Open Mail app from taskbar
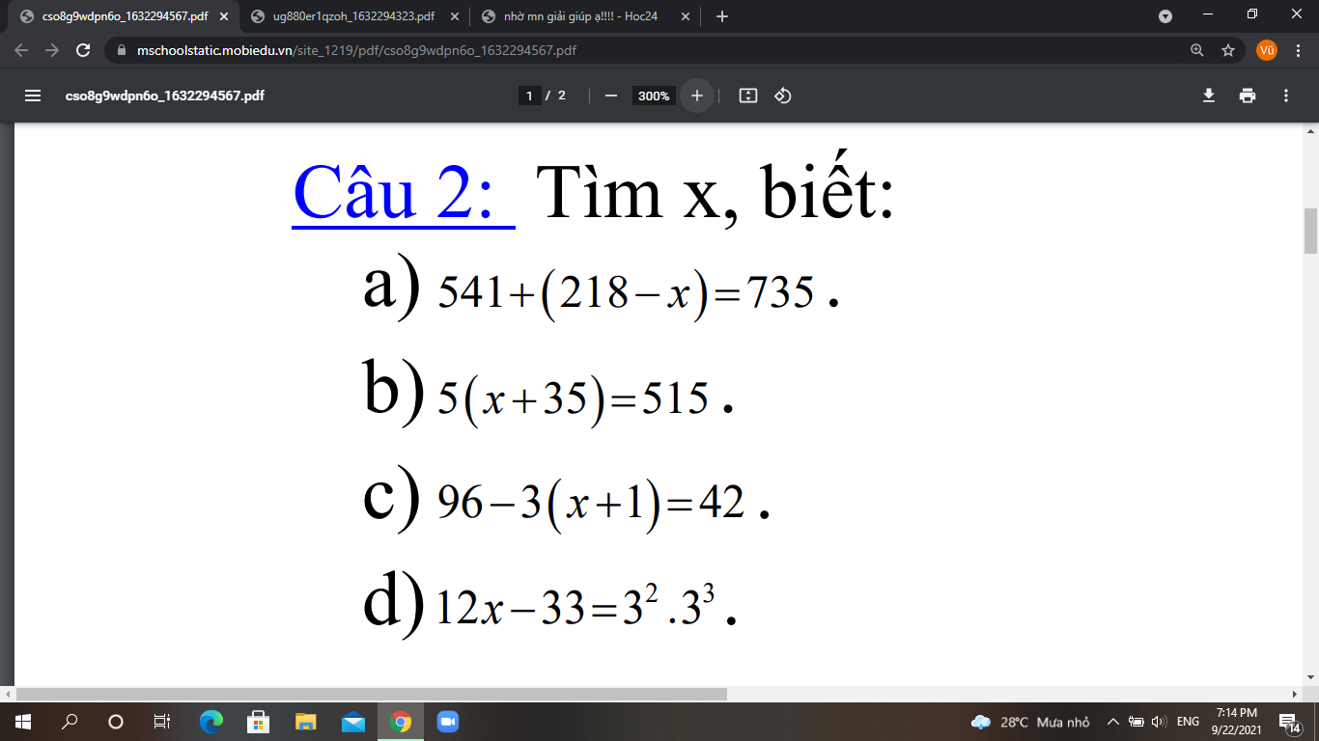 (x=352, y=722)
